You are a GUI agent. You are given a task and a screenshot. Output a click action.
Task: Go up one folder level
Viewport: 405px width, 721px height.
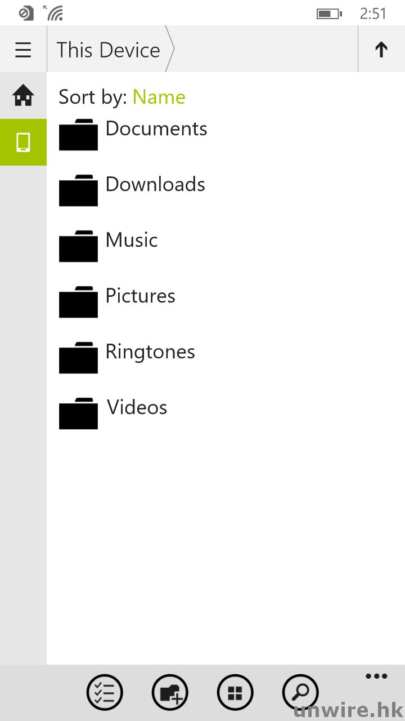(x=381, y=50)
